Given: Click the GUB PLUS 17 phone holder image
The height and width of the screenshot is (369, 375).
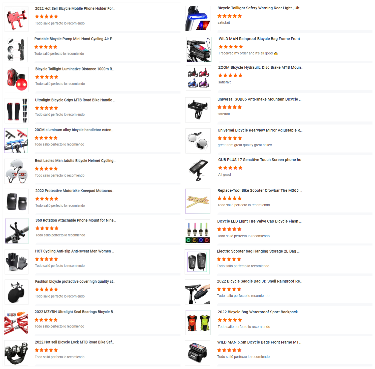Looking at the screenshot, I should (x=199, y=170).
